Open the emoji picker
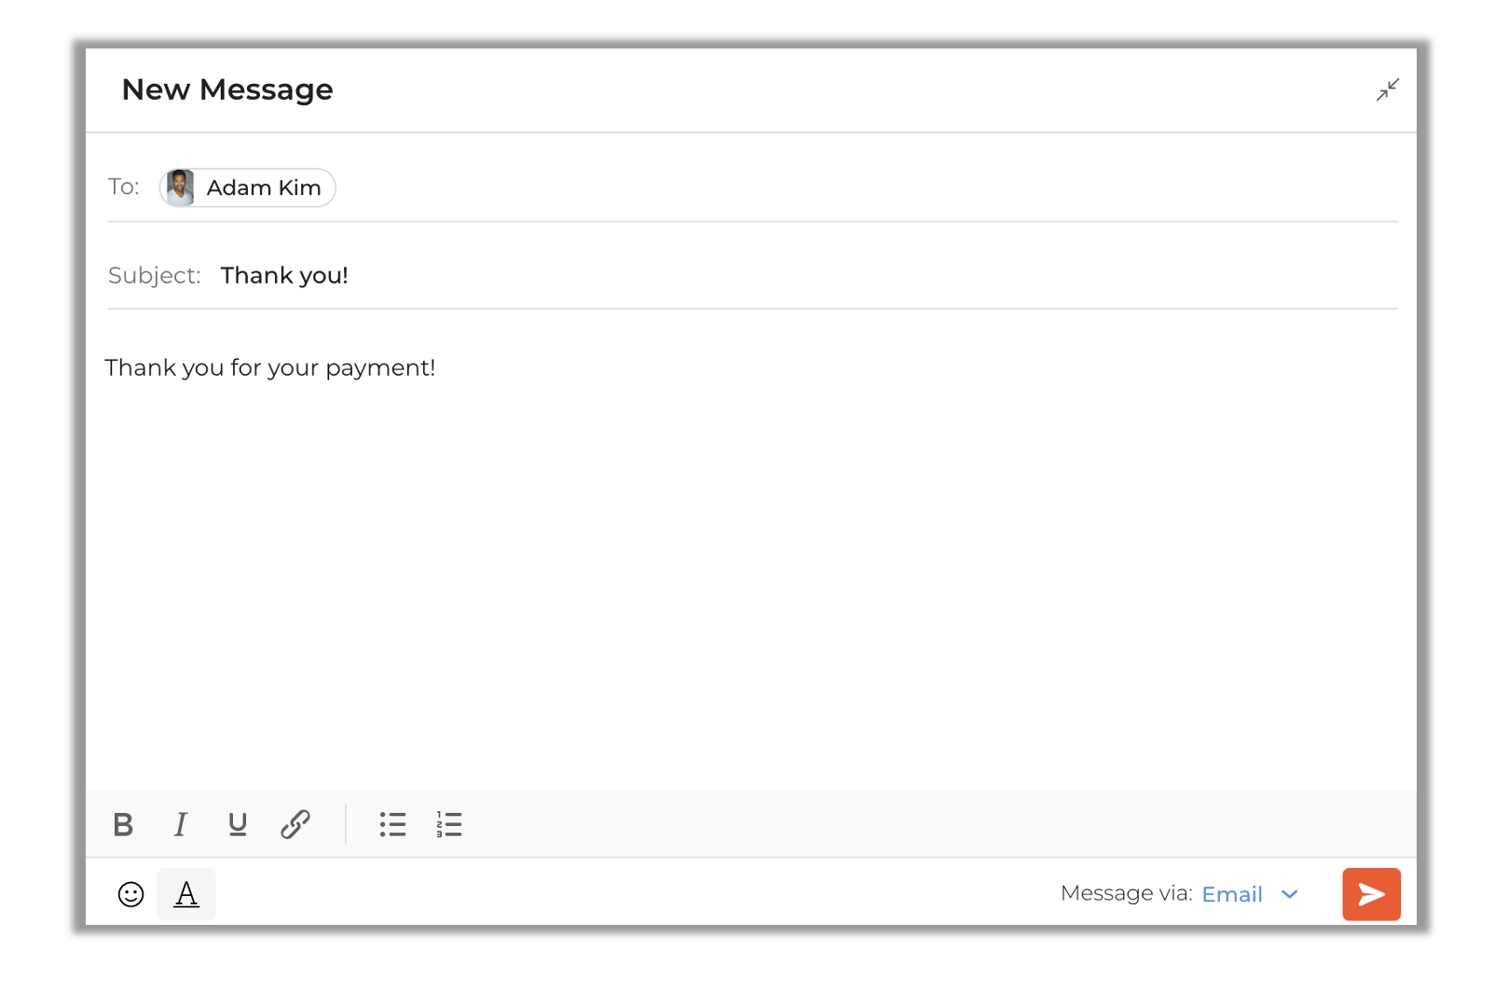The width and height of the screenshot is (1508, 992). (130, 895)
